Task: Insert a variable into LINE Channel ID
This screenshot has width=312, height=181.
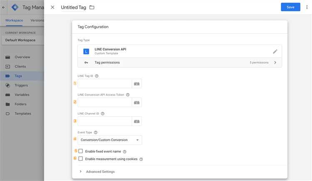Action: click(137, 121)
